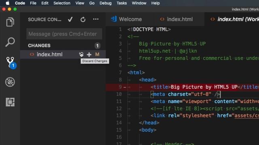Screen dimensions: 259x145
Task: Open the Extensions view icon
Action: 10,102
